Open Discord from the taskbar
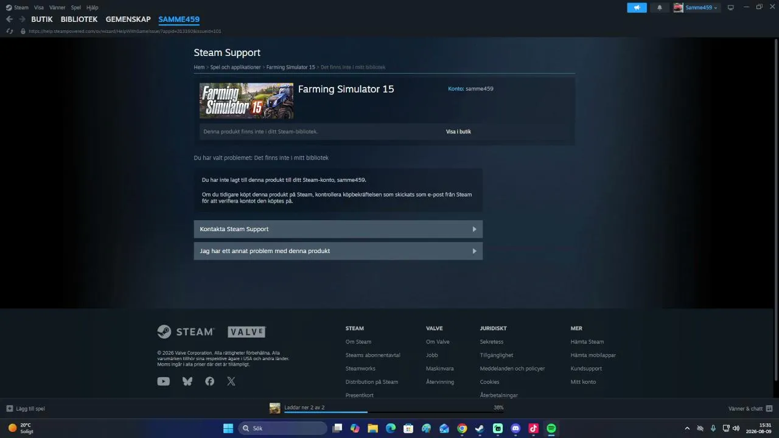The image size is (779, 438). [x=515, y=428]
